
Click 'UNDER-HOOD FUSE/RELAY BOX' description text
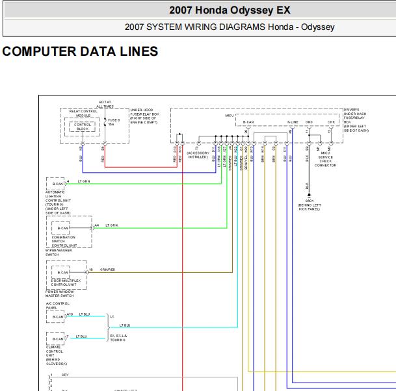pyautogui.click(x=144, y=116)
